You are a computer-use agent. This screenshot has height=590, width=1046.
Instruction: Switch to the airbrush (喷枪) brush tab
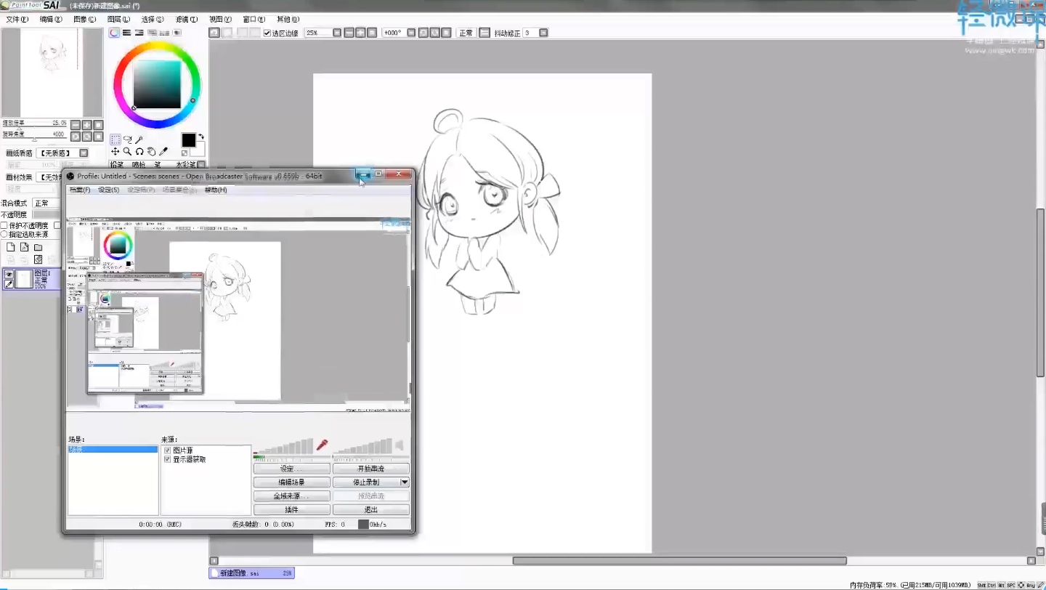point(138,165)
